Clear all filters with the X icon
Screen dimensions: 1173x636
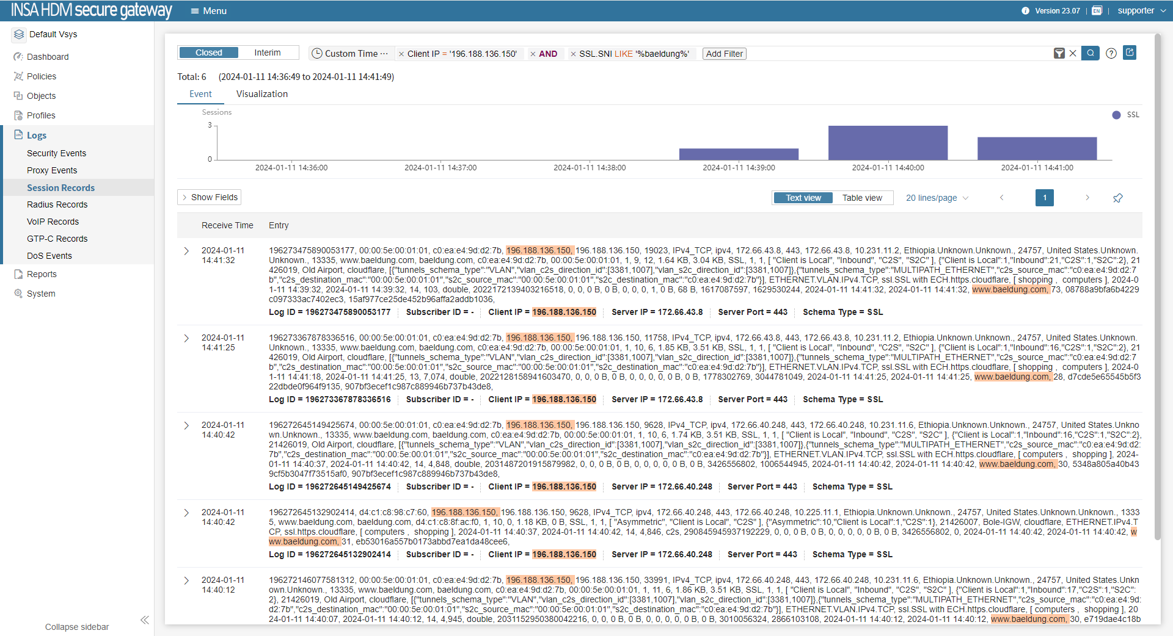click(x=1073, y=54)
